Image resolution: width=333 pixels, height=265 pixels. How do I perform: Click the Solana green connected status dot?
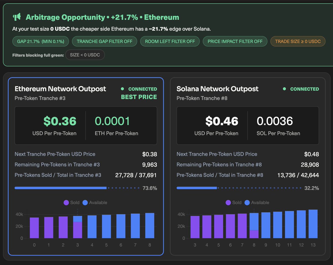click(x=284, y=89)
